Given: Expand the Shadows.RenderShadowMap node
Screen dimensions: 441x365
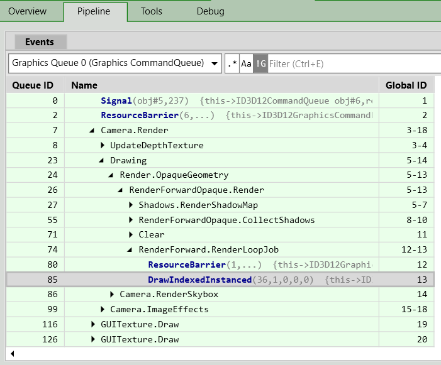Looking at the screenshot, I should click(x=131, y=205).
